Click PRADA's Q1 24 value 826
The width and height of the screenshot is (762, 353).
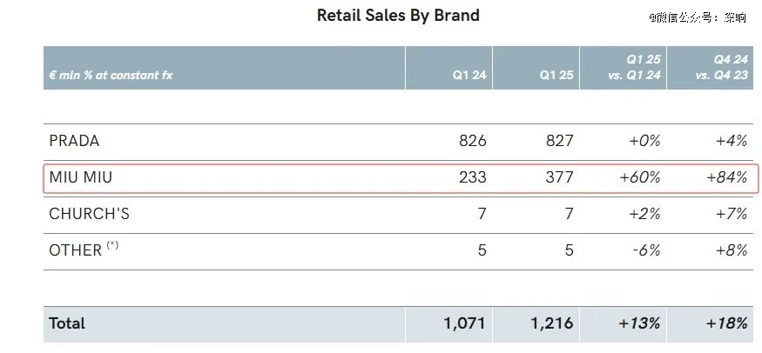coord(473,141)
